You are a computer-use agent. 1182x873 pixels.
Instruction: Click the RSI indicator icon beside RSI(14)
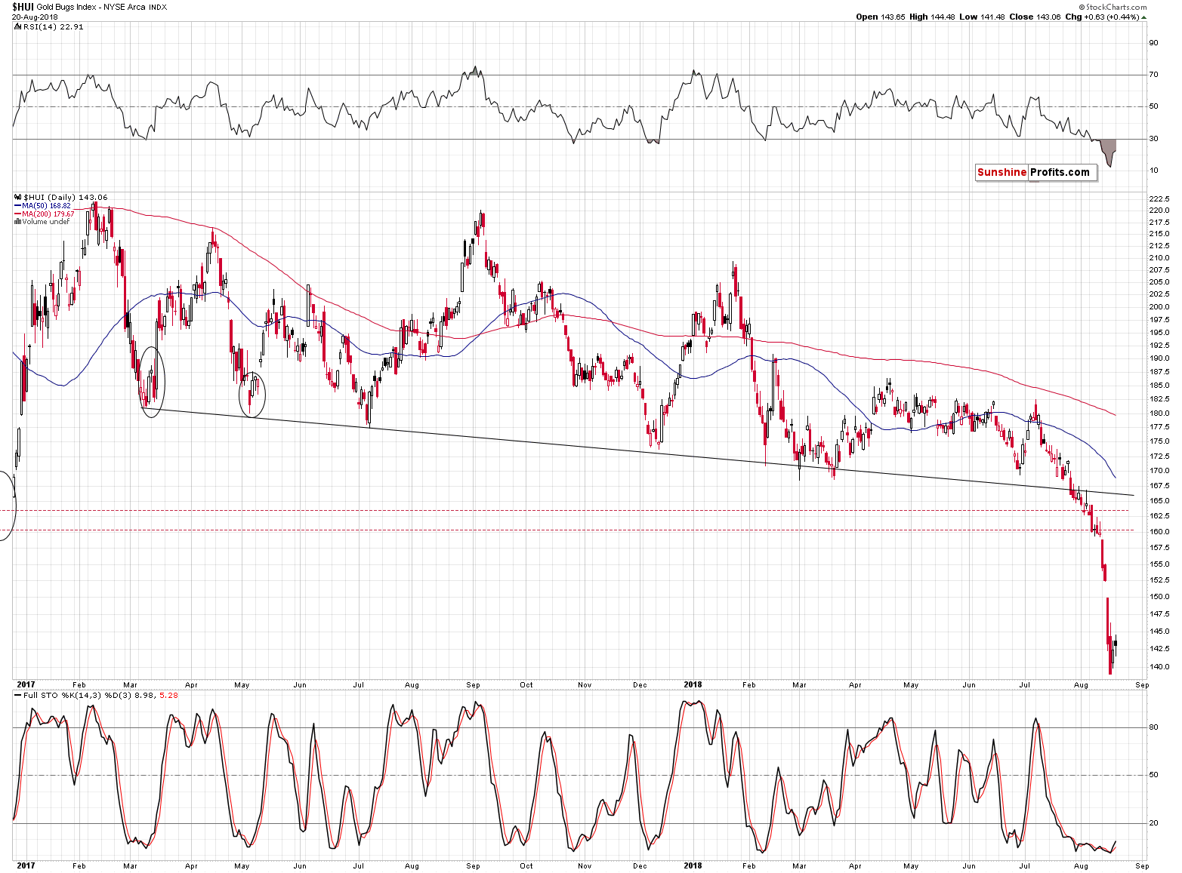tap(18, 26)
